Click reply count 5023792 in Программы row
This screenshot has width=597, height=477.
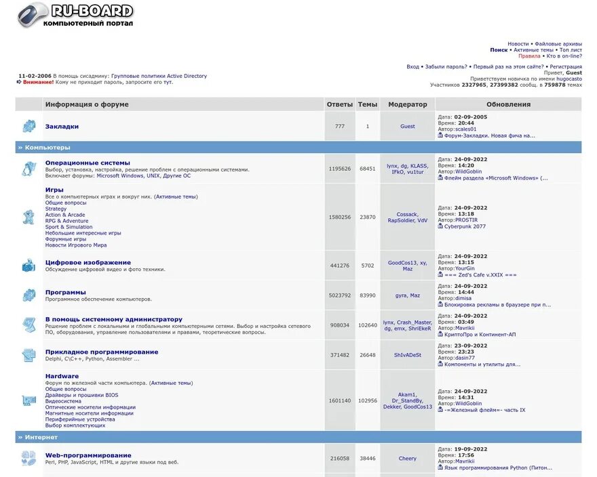coord(340,295)
